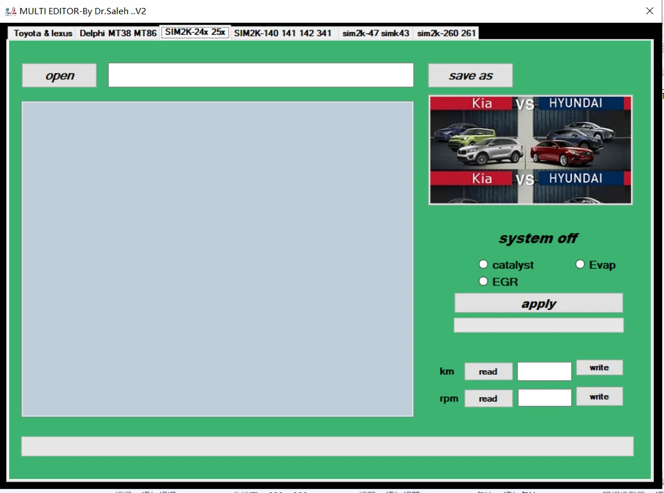The width and height of the screenshot is (664, 493).
Task: Click the Kia vs Hyundai image
Action: 531,150
